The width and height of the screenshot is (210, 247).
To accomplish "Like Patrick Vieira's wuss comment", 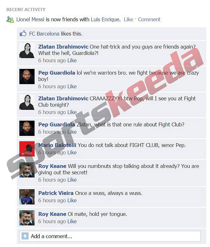I will (72, 200).
